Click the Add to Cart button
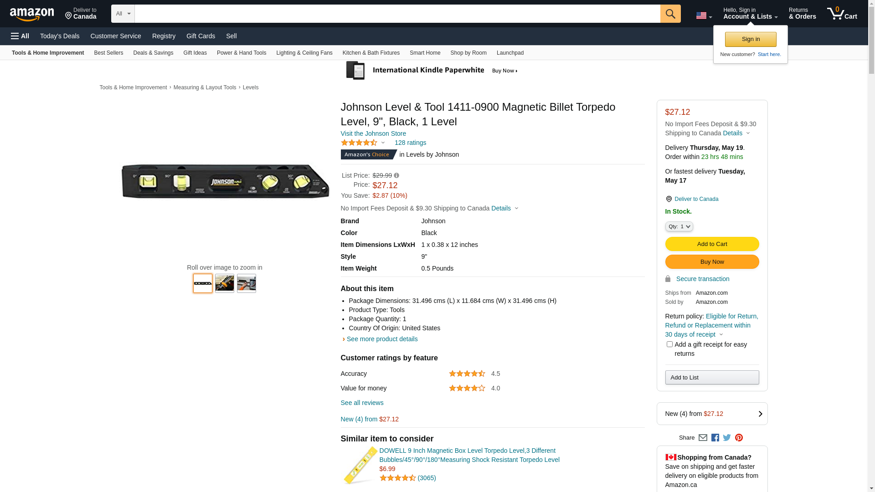The height and width of the screenshot is (492, 875). 712,244
